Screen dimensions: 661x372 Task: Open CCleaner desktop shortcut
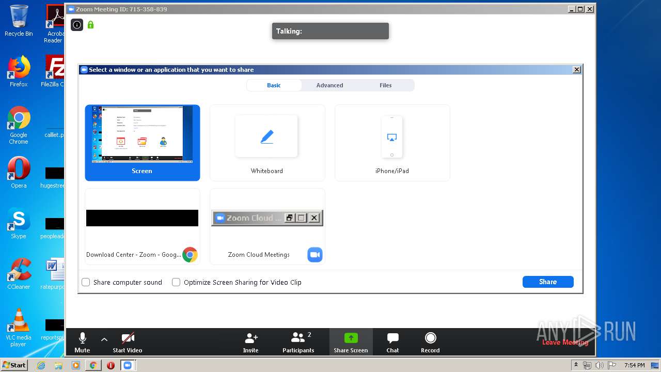point(19,274)
